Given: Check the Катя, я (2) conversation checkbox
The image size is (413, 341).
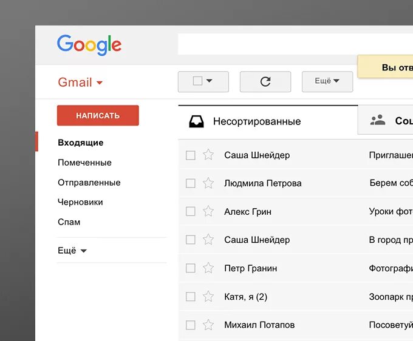Looking at the screenshot, I should pyautogui.click(x=191, y=297).
